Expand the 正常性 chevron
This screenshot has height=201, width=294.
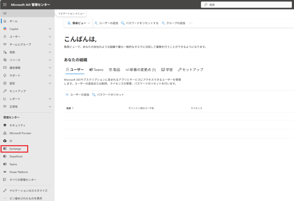click(50, 107)
